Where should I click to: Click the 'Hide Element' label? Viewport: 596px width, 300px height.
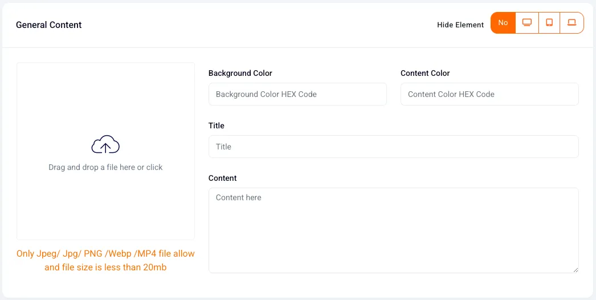pyautogui.click(x=460, y=25)
